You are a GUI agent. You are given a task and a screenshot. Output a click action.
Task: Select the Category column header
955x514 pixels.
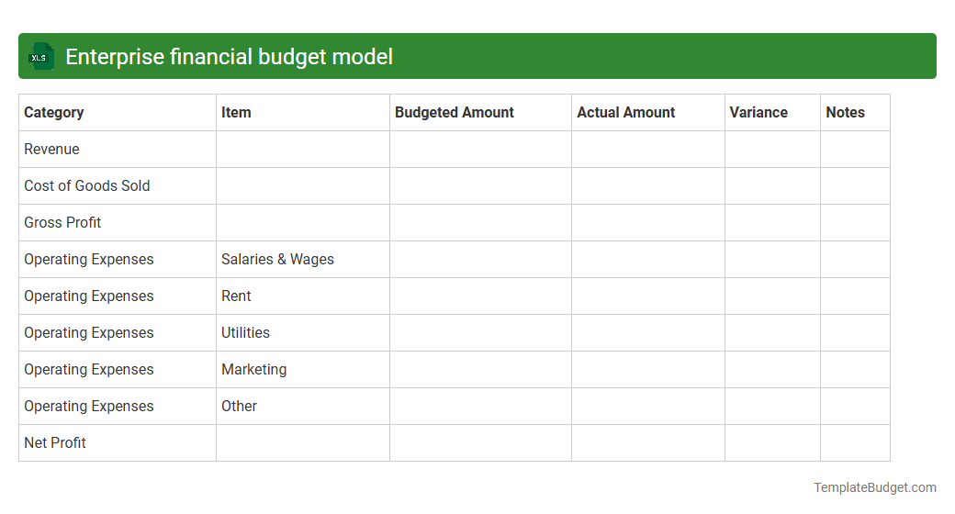[118, 113]
